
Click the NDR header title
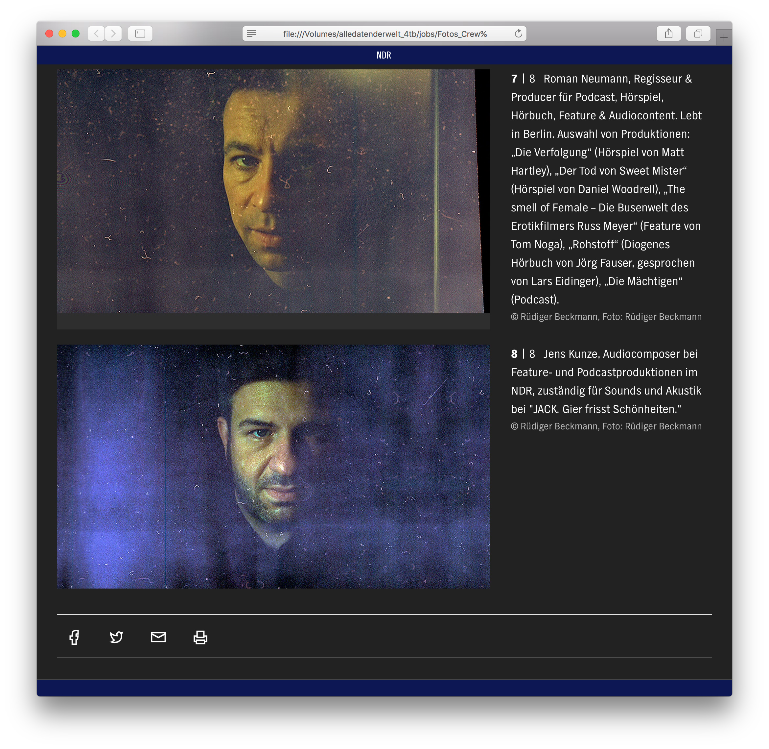click(384, 56)
